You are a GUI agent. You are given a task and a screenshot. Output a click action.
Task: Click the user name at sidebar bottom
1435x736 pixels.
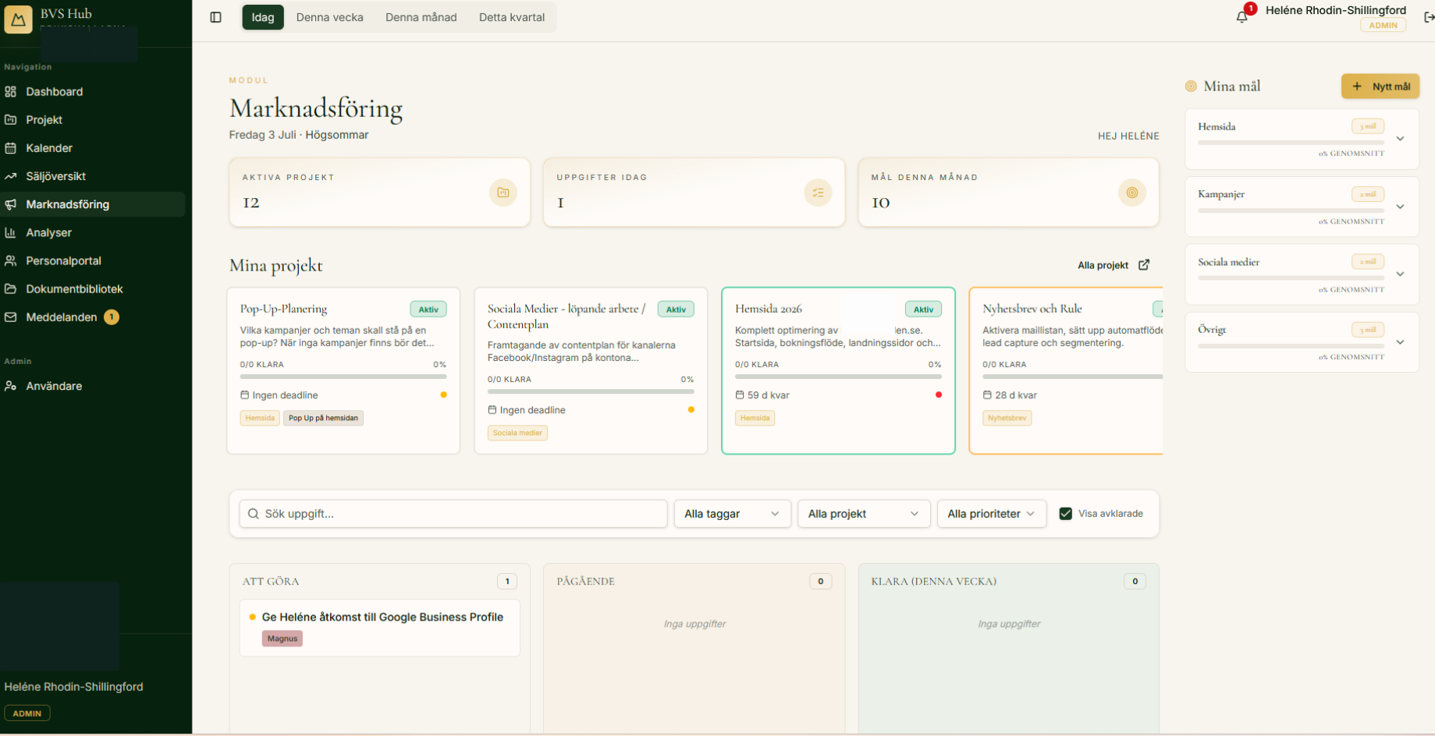click(73, 687)
